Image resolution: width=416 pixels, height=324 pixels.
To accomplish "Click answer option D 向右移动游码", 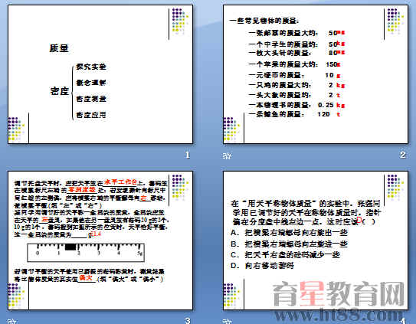I will (262, 266).
